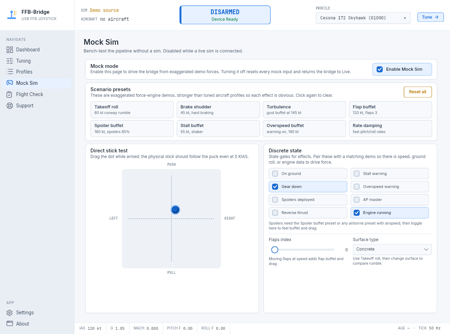Activate the Takeoff roll preset
This screenshot has width=450, height=334.
click(x=132, y=109)
